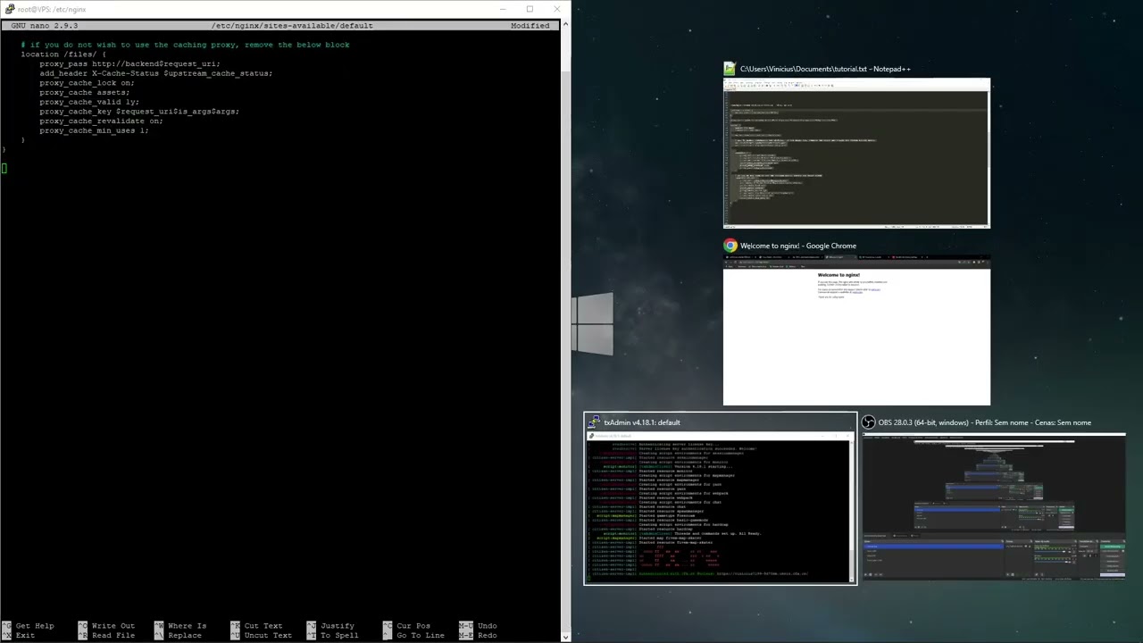Click the terminal scrollbar up arrow
Viewport: 1143px width, 643px height.
point(565,24)
